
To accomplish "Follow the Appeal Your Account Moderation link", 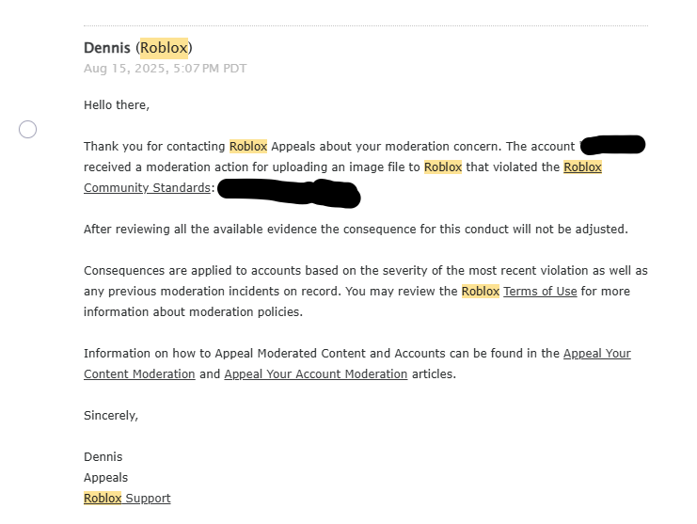I will [x=316, y=373].
